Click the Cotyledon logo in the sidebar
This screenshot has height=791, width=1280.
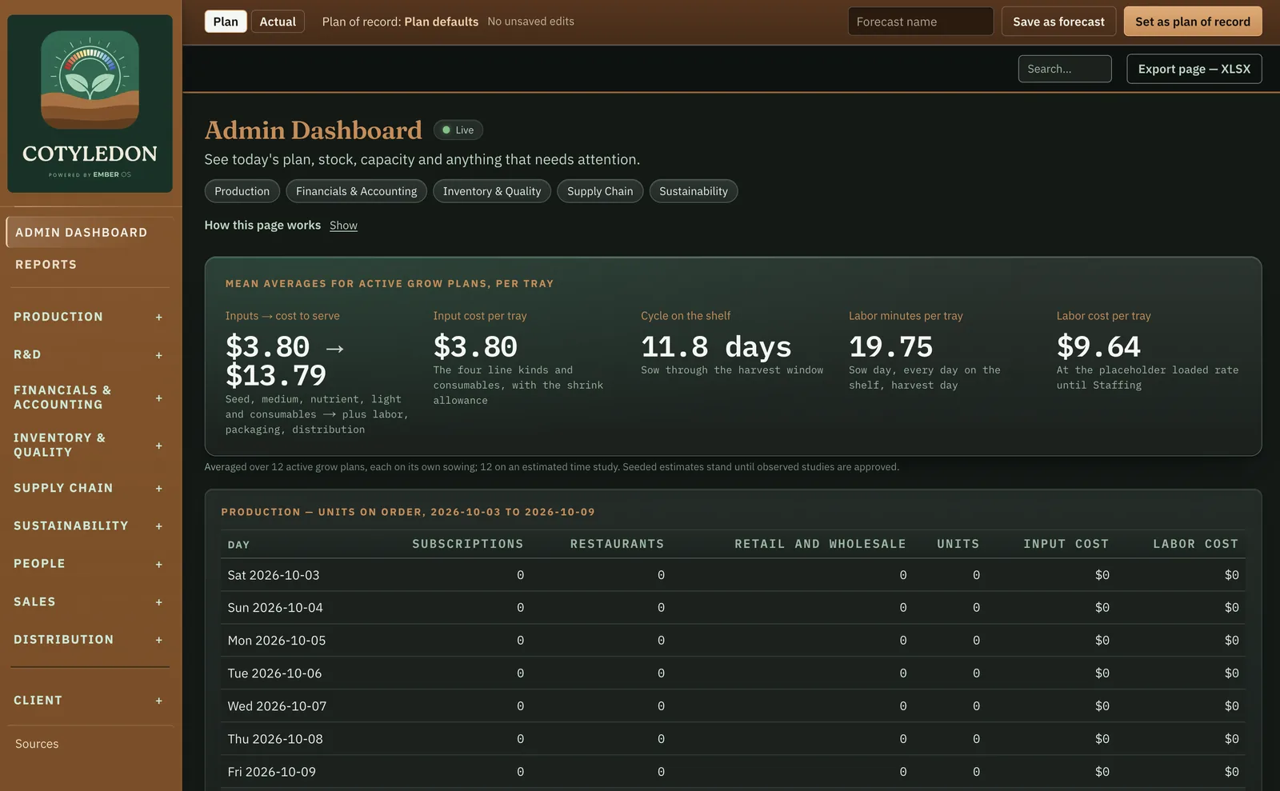[90, 103]
